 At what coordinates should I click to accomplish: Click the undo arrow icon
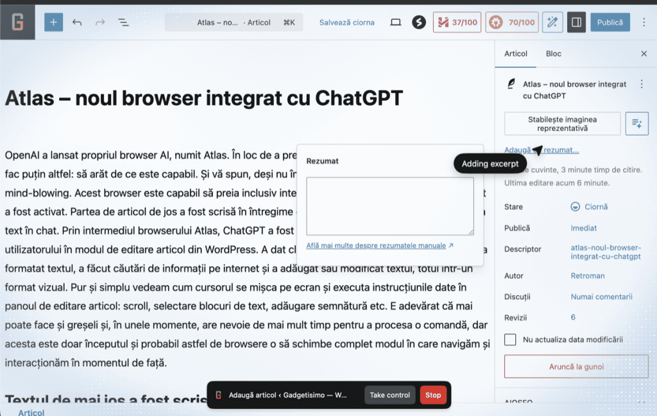click(77, 22)
